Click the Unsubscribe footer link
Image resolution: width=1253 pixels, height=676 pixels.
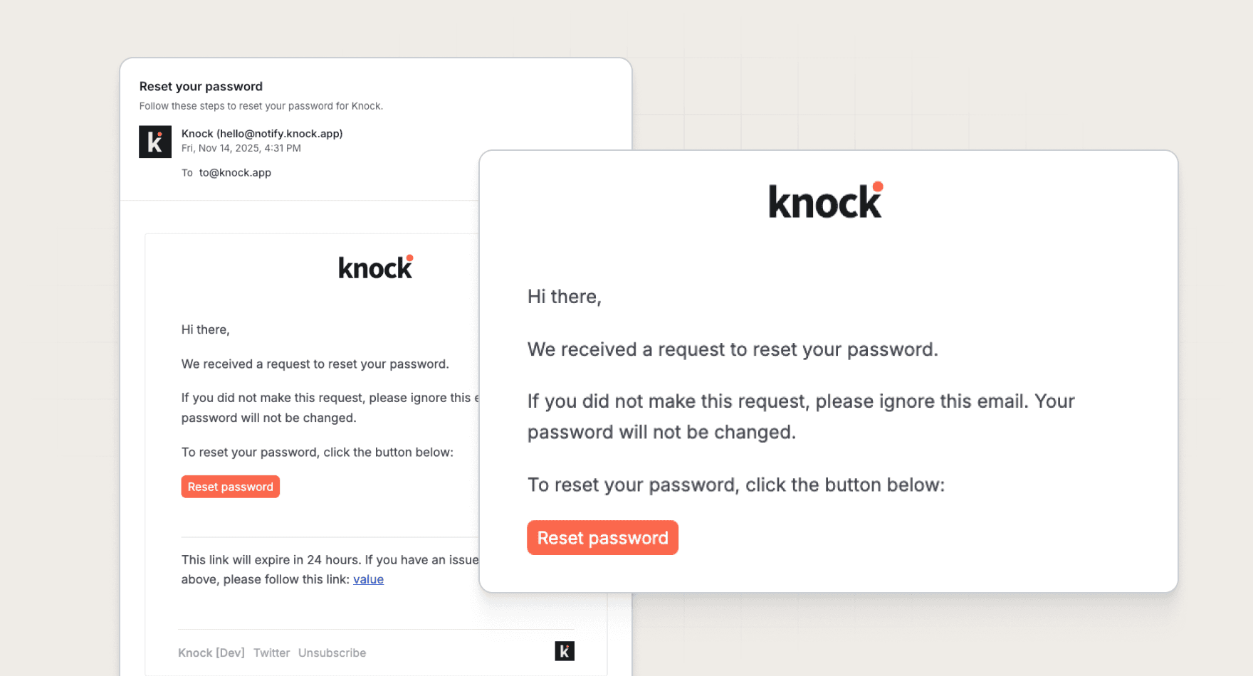click(332, 653)
